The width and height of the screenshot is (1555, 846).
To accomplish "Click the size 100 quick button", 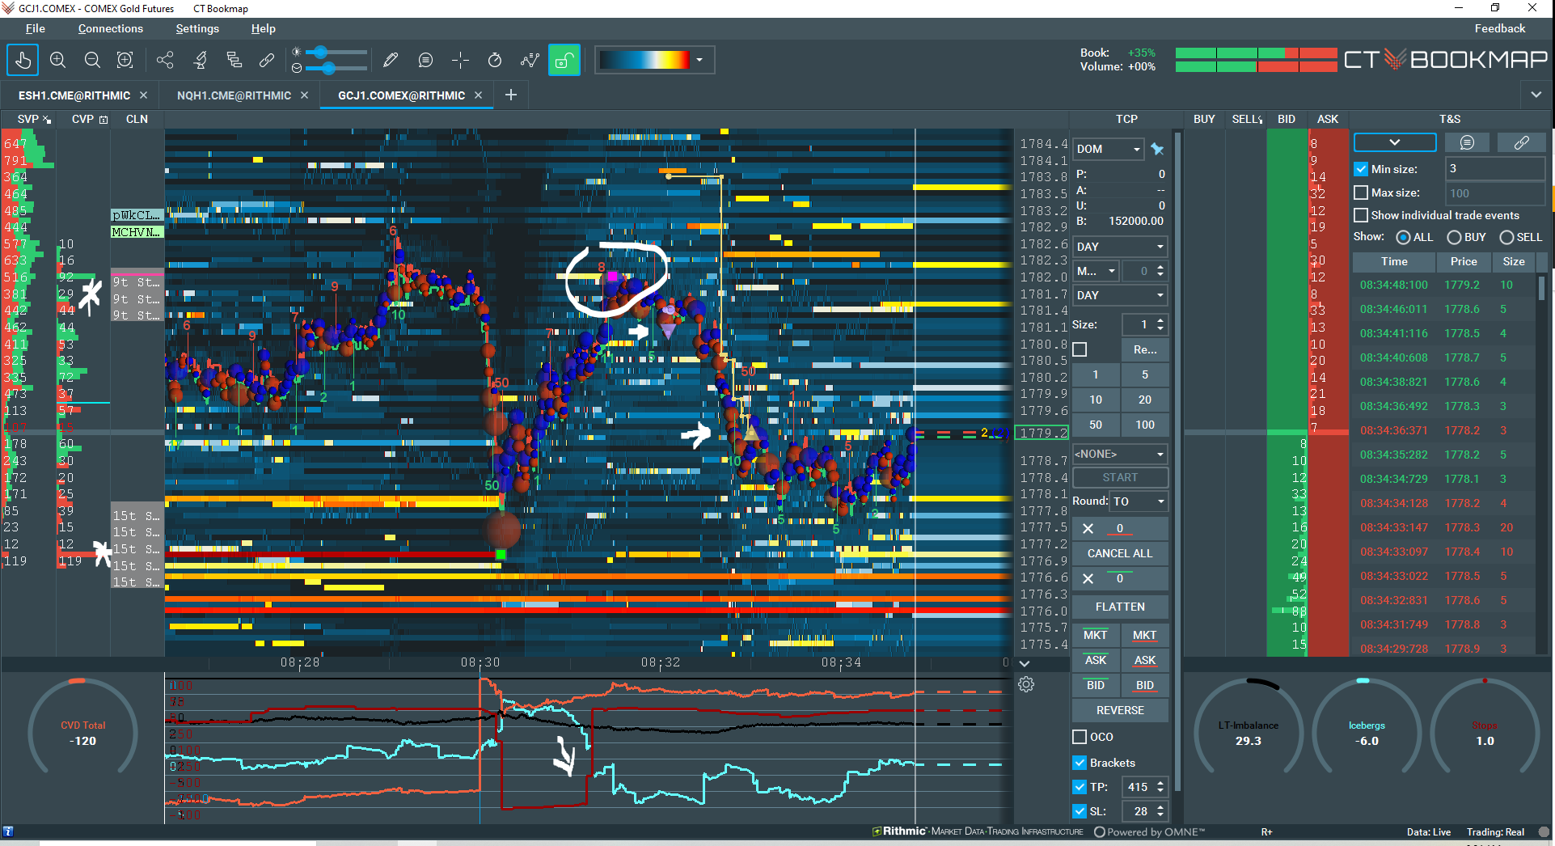I will [1145, 425].
